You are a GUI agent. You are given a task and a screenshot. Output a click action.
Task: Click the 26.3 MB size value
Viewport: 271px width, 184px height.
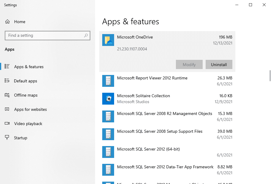[225, 78]
